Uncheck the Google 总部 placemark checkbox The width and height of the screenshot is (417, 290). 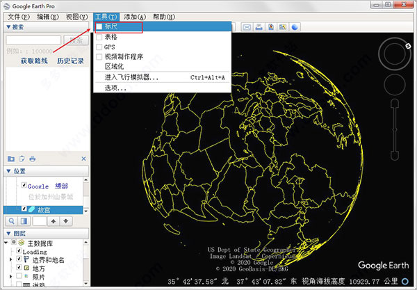pos(24,185)
